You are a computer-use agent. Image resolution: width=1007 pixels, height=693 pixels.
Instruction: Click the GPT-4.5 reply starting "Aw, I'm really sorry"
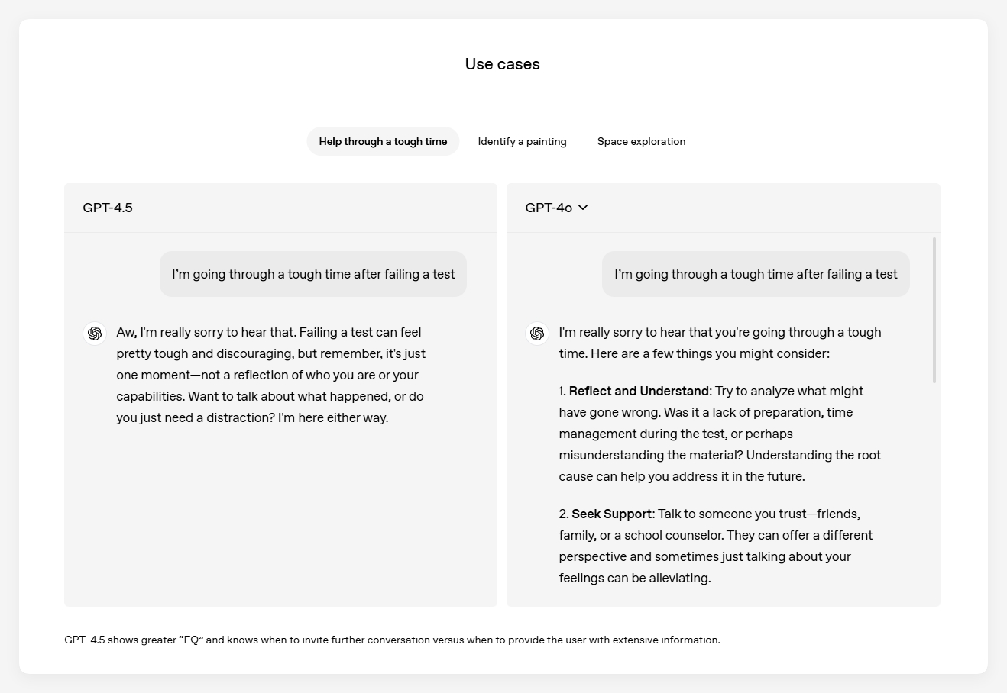pyautogui.click(x=270, y=375)
